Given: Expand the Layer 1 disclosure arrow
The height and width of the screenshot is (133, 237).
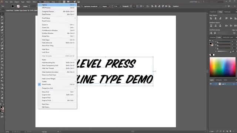Looking at the screenshot, I should click(217, 84).
